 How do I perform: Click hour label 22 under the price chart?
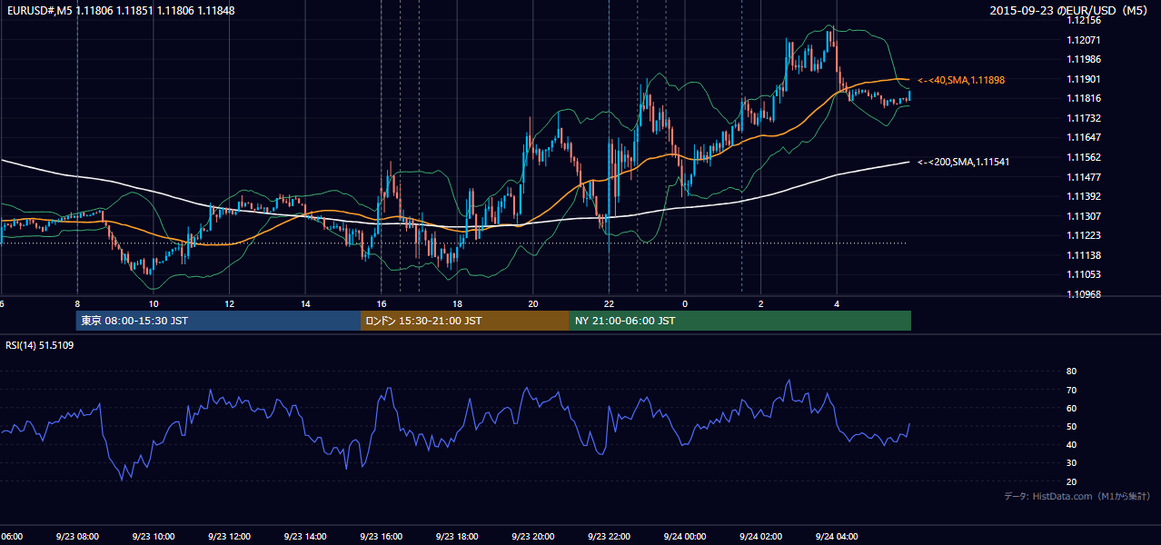pos(610,303)
